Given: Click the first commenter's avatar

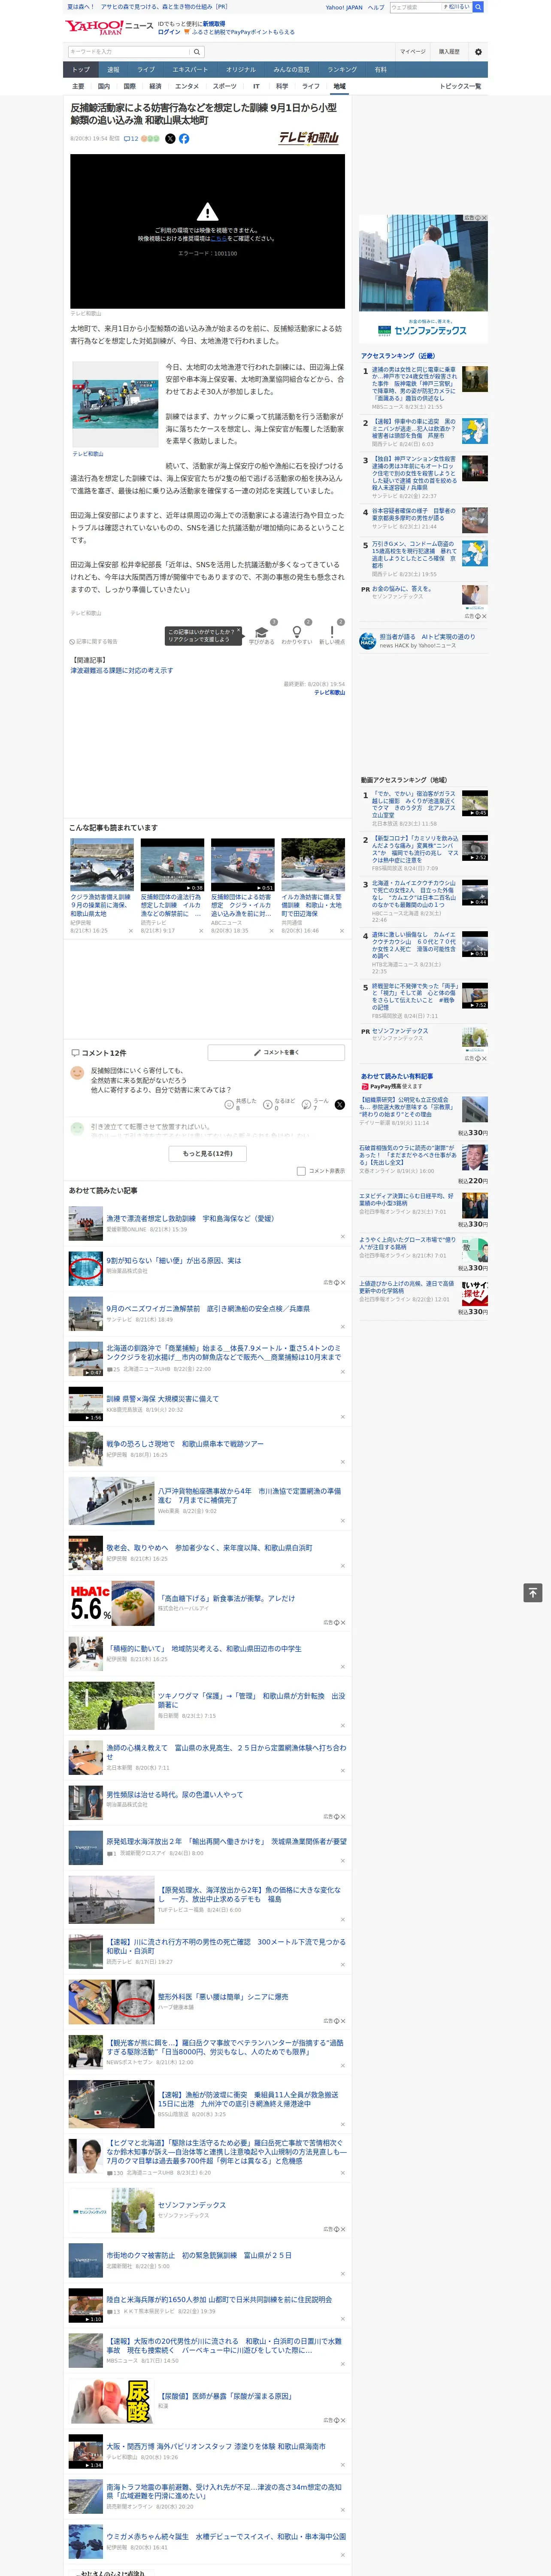Looking at the screenshot, I should click(77, 1072).
